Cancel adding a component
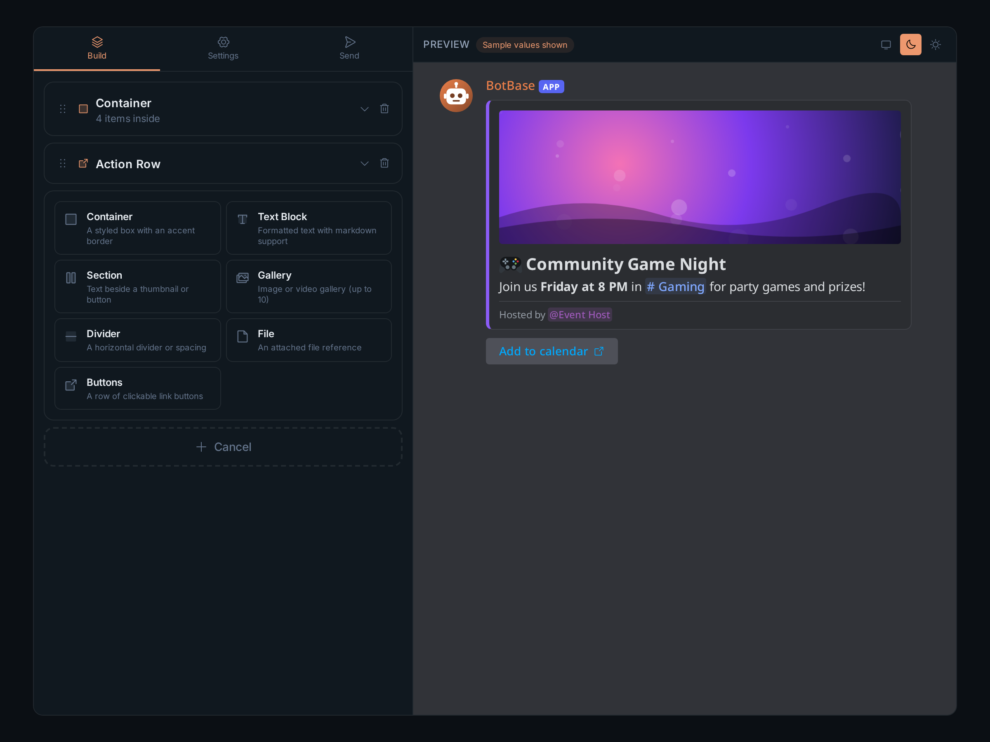 [x=223, y=447]
